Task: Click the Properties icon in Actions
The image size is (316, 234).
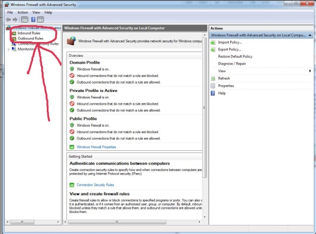Action: click(213, 86)
